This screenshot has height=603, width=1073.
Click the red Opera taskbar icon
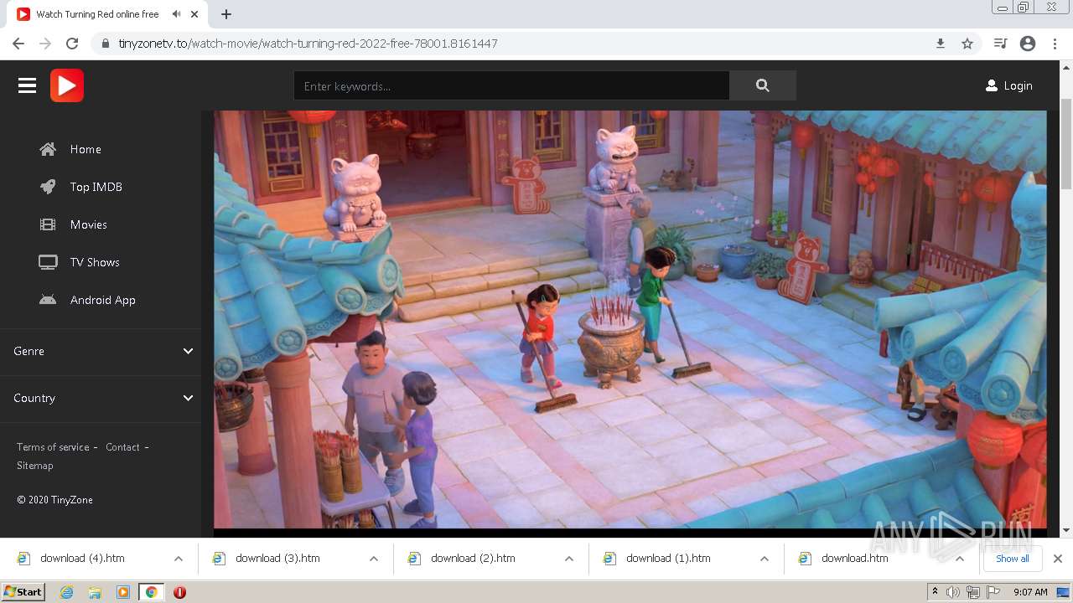coord(179,592)
